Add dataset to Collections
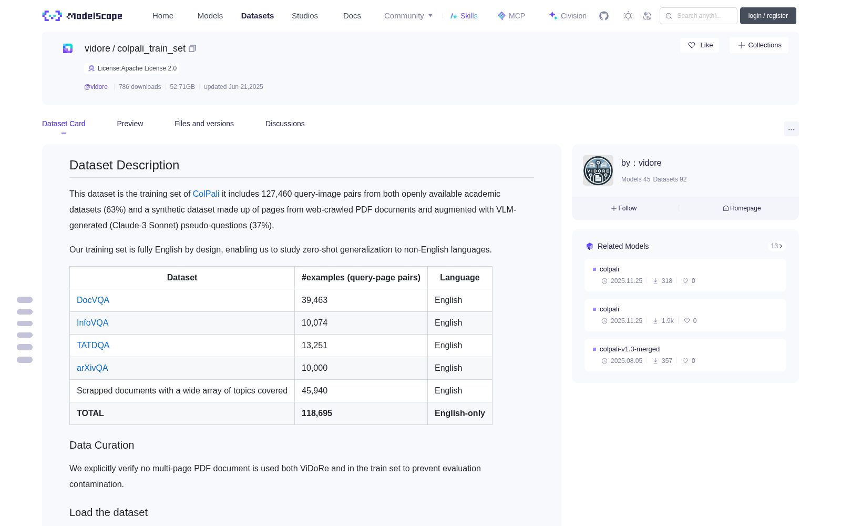 click(x=759, y=45)
